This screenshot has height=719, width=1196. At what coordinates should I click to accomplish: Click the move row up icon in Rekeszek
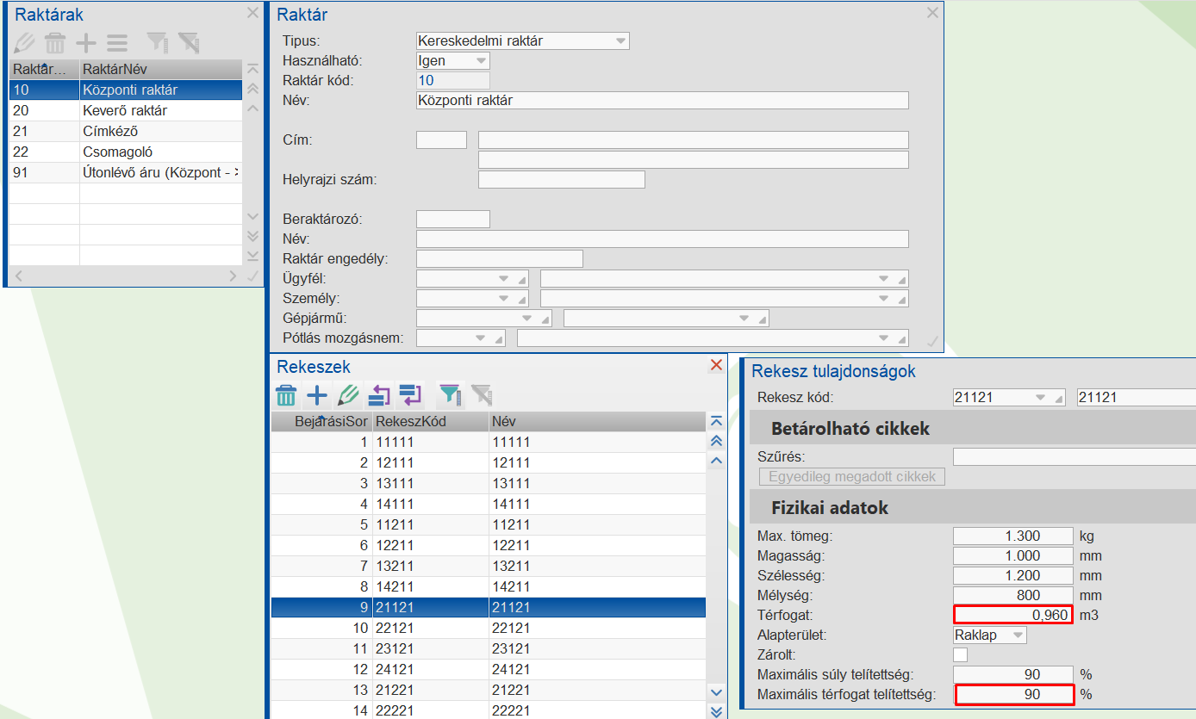379,395
